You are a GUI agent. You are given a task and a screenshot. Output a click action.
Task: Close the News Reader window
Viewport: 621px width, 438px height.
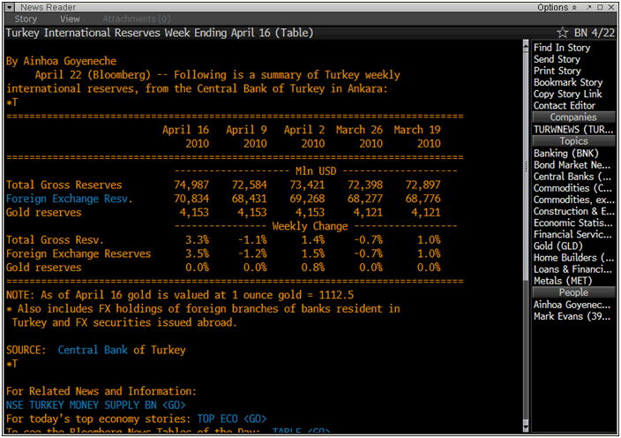tap(611, 7)
